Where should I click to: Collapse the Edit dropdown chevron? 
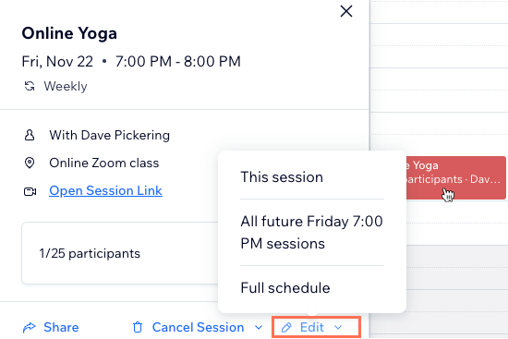(338, 328)
